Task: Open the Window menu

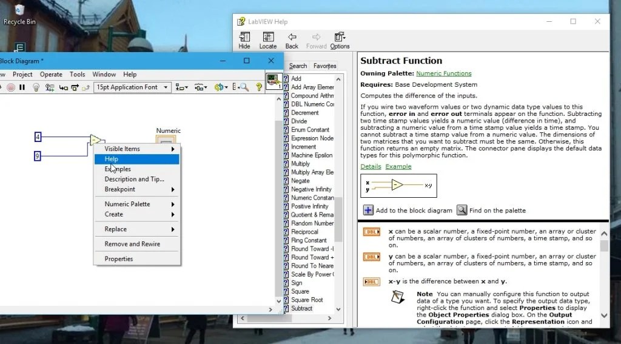Action: tap(104, 74)
